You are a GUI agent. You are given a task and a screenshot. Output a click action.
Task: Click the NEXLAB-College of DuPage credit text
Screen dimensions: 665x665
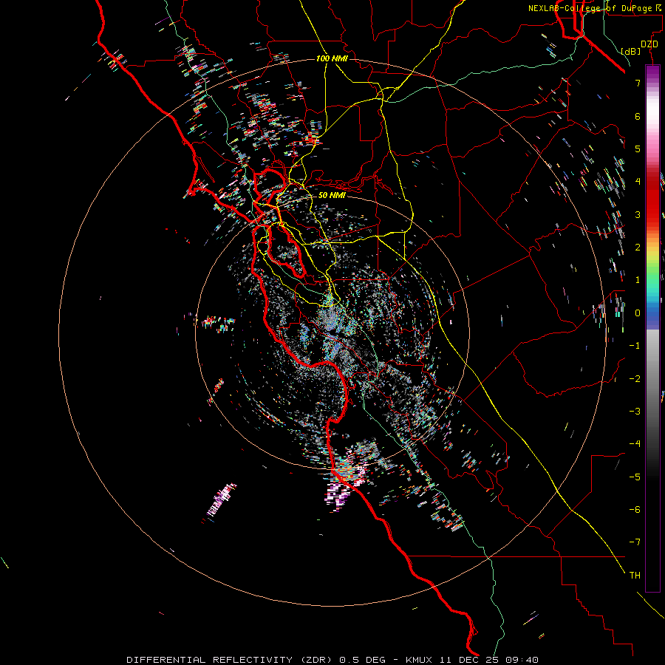[594, 8]
